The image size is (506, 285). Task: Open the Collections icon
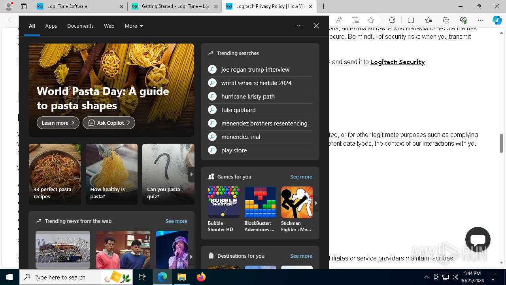(446, 20)
